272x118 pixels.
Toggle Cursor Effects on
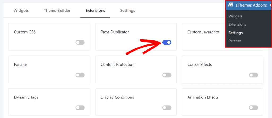(x=253, y=75)
